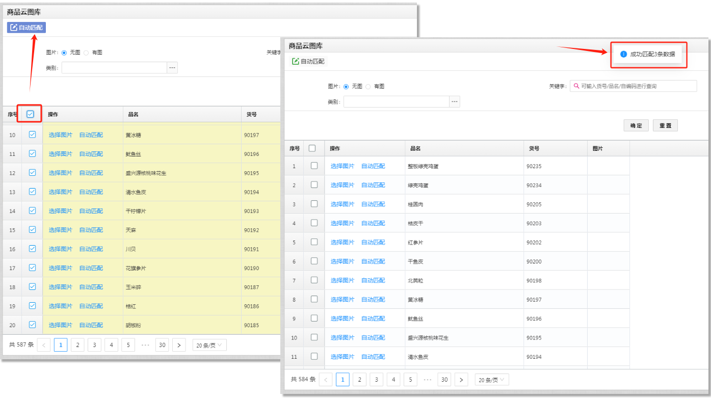Click previous page arrow in right window
This screenshot has width=711, height=398.
pyautogui.click(x=326, y=380)
